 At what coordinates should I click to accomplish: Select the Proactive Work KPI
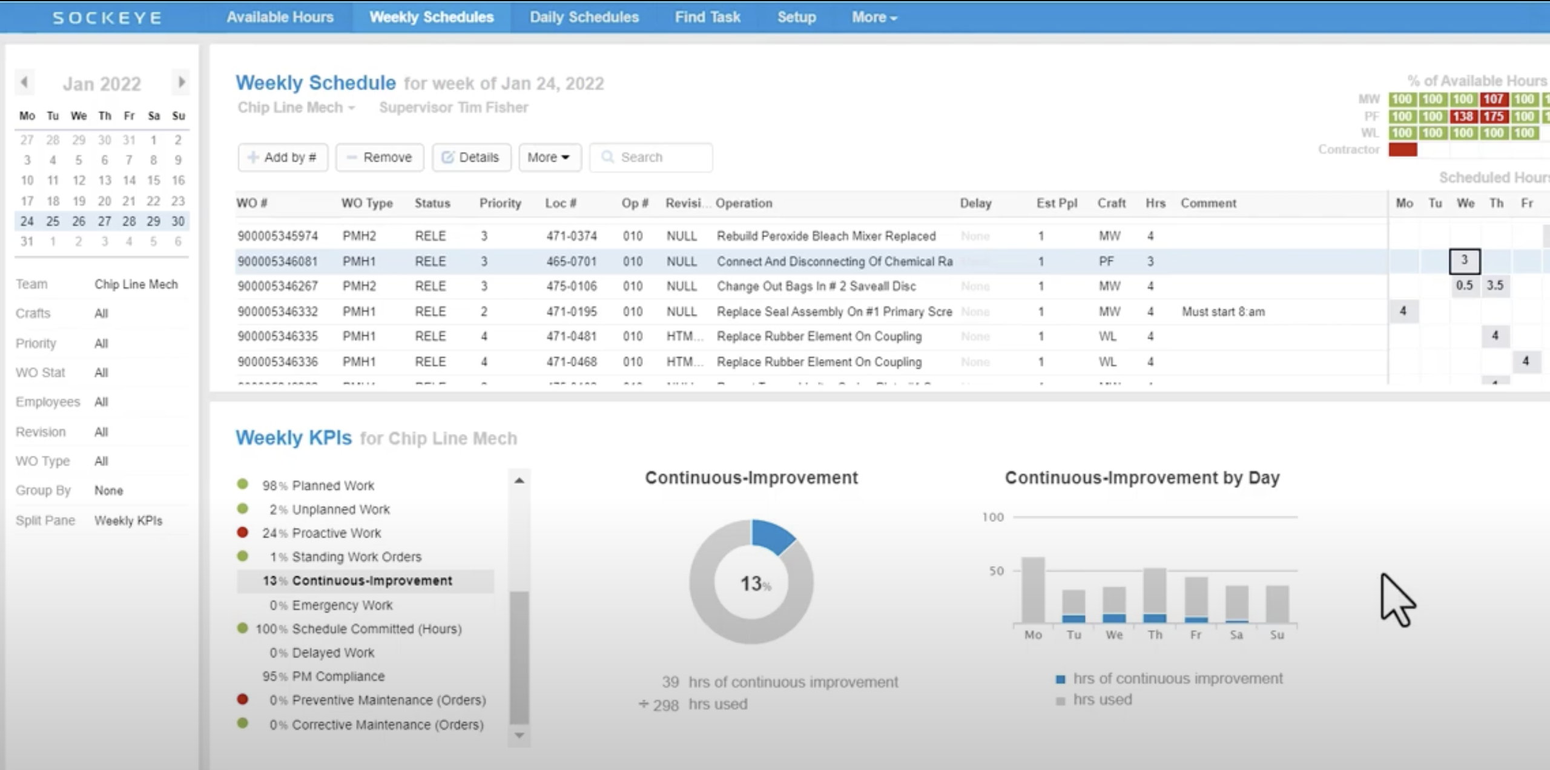pos(336,533)
